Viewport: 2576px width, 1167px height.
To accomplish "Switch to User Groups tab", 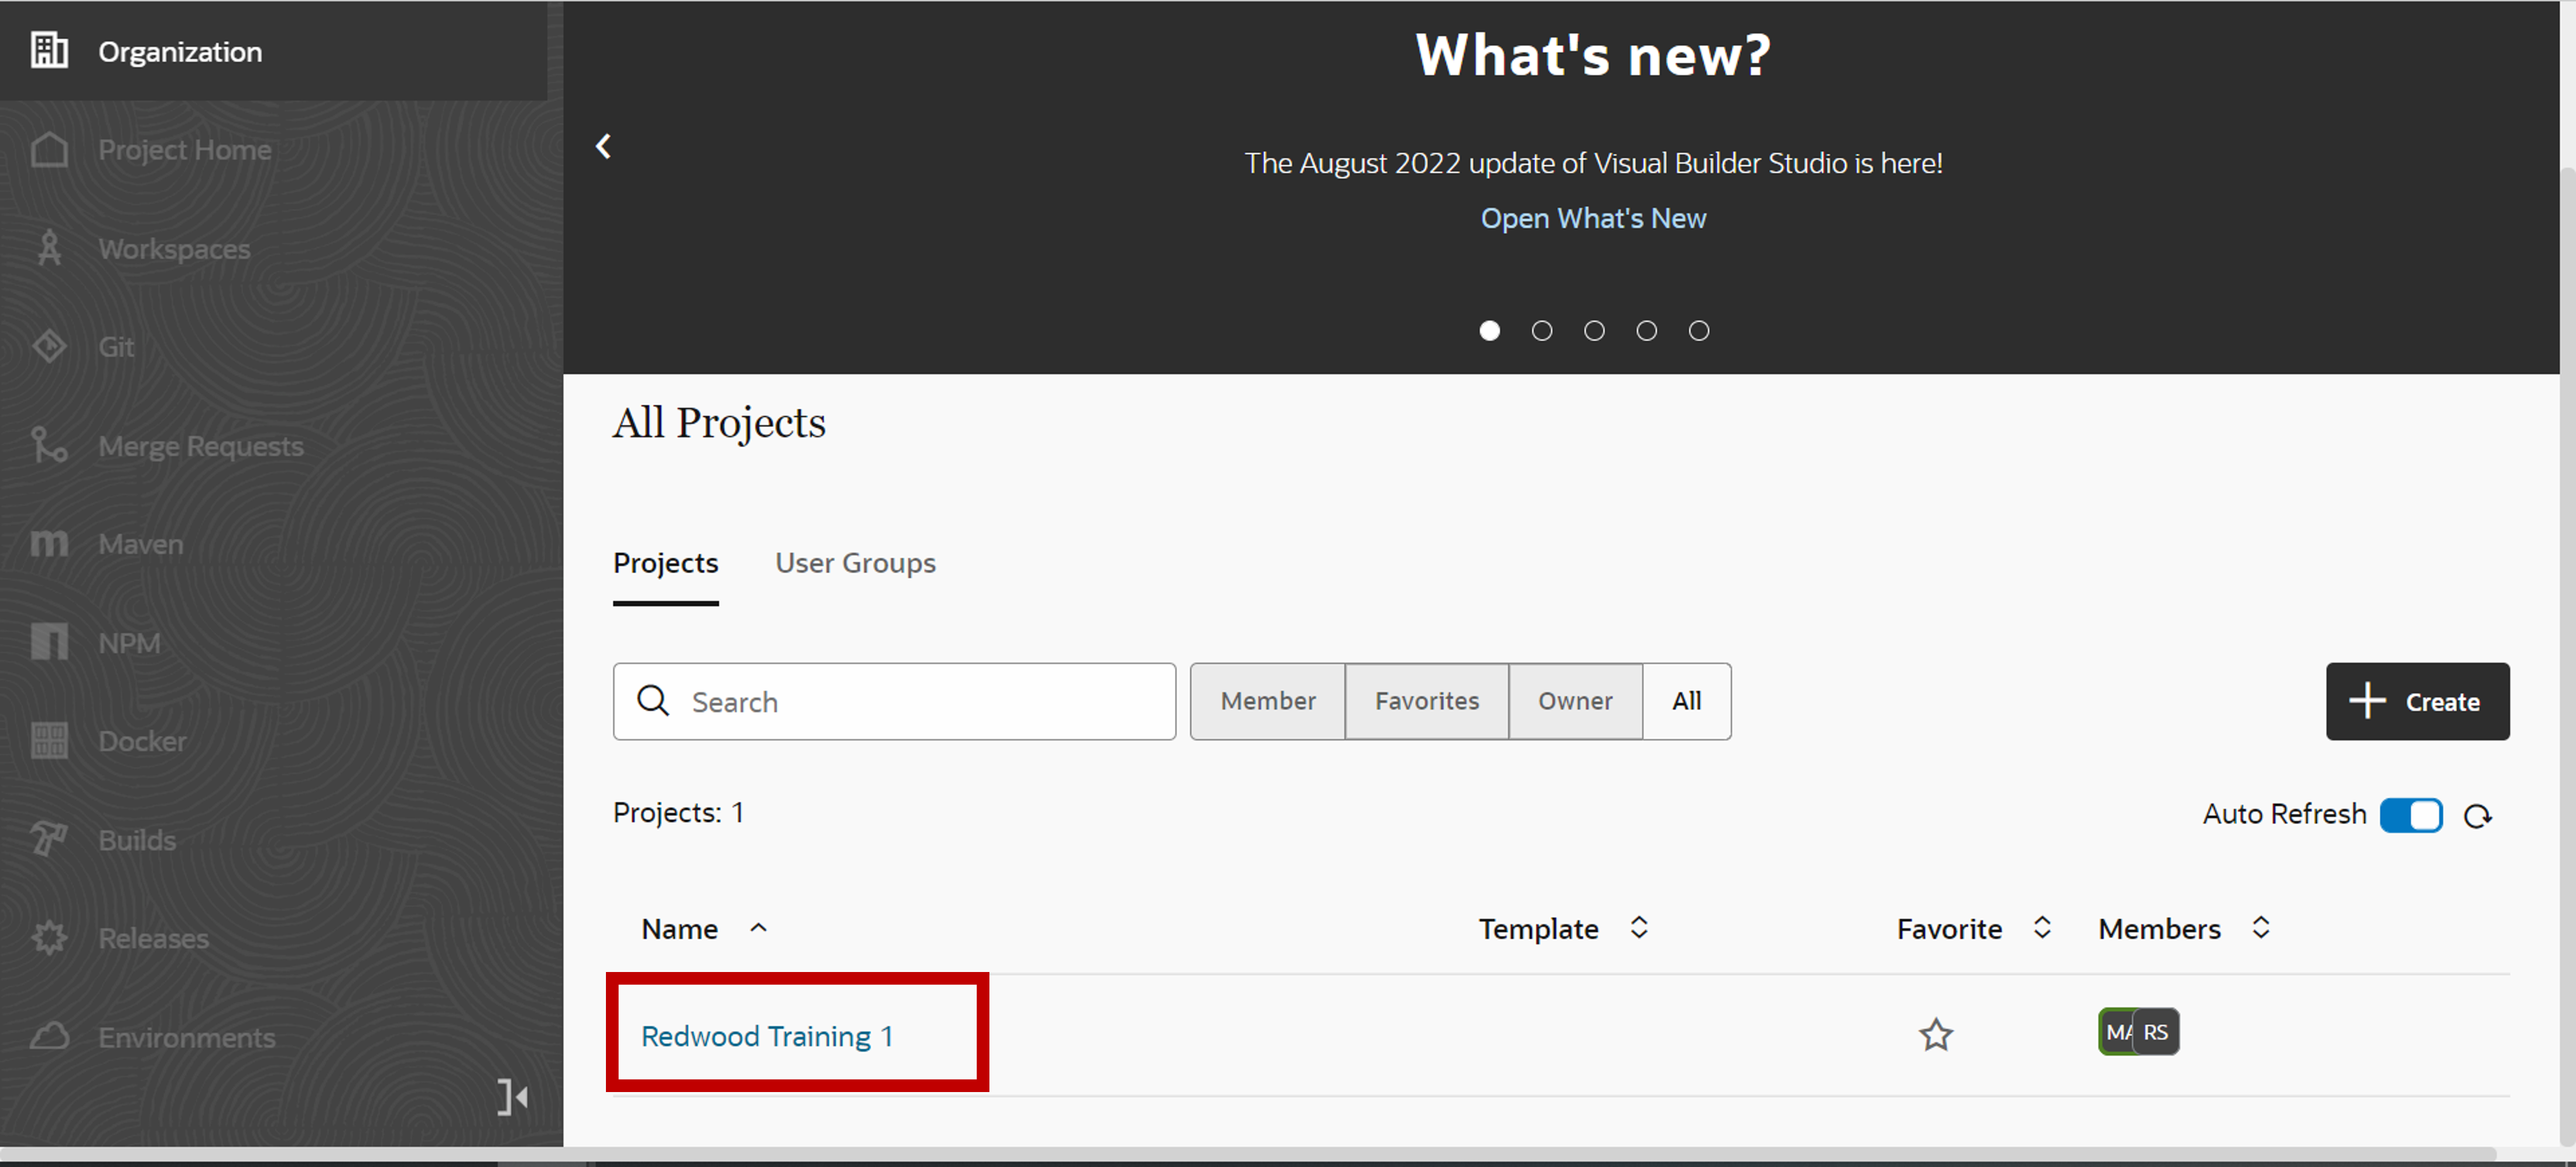I will [855, 563].
